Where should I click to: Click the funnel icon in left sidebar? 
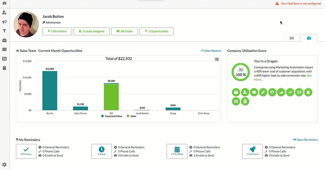tap(4, 31)
